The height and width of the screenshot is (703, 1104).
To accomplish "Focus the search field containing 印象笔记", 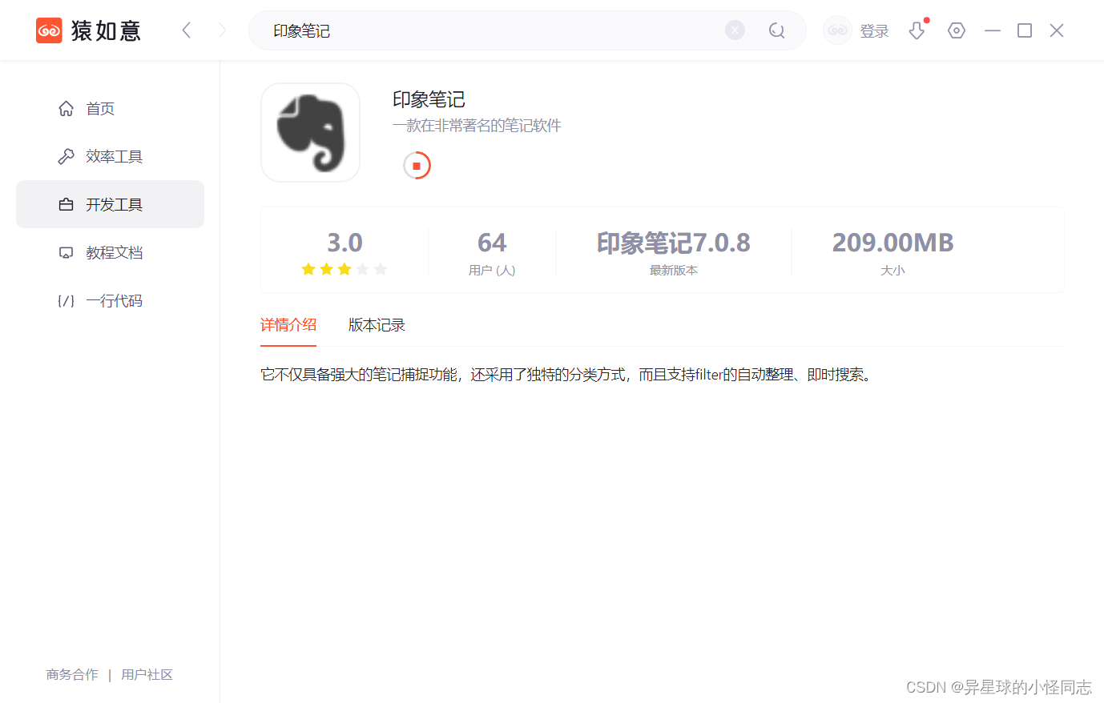I will pos(527,30).
